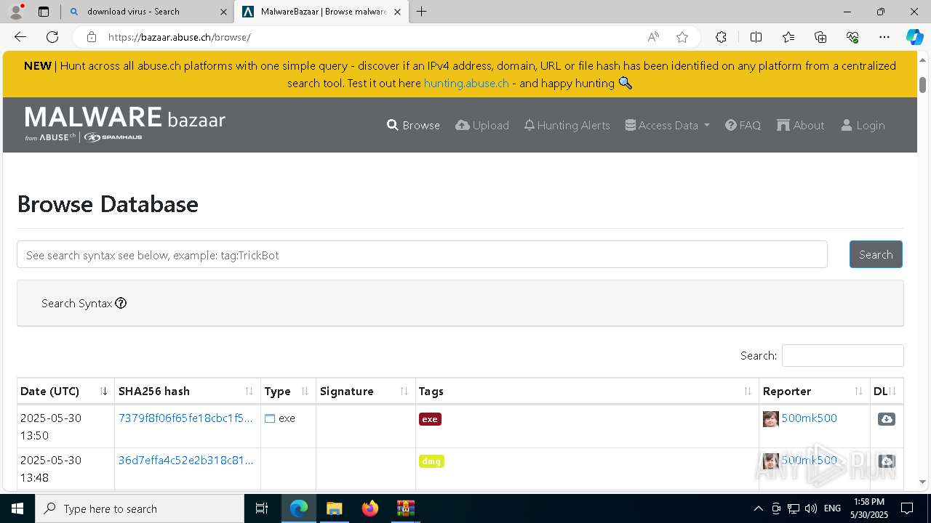Open hash 7379f8f06f65fe18cbc1f5 sample

(x=185, y=418)
